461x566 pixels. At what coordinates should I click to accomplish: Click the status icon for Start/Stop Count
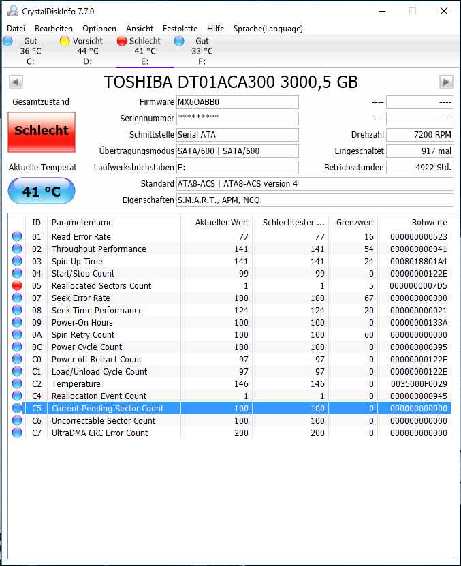17,273
